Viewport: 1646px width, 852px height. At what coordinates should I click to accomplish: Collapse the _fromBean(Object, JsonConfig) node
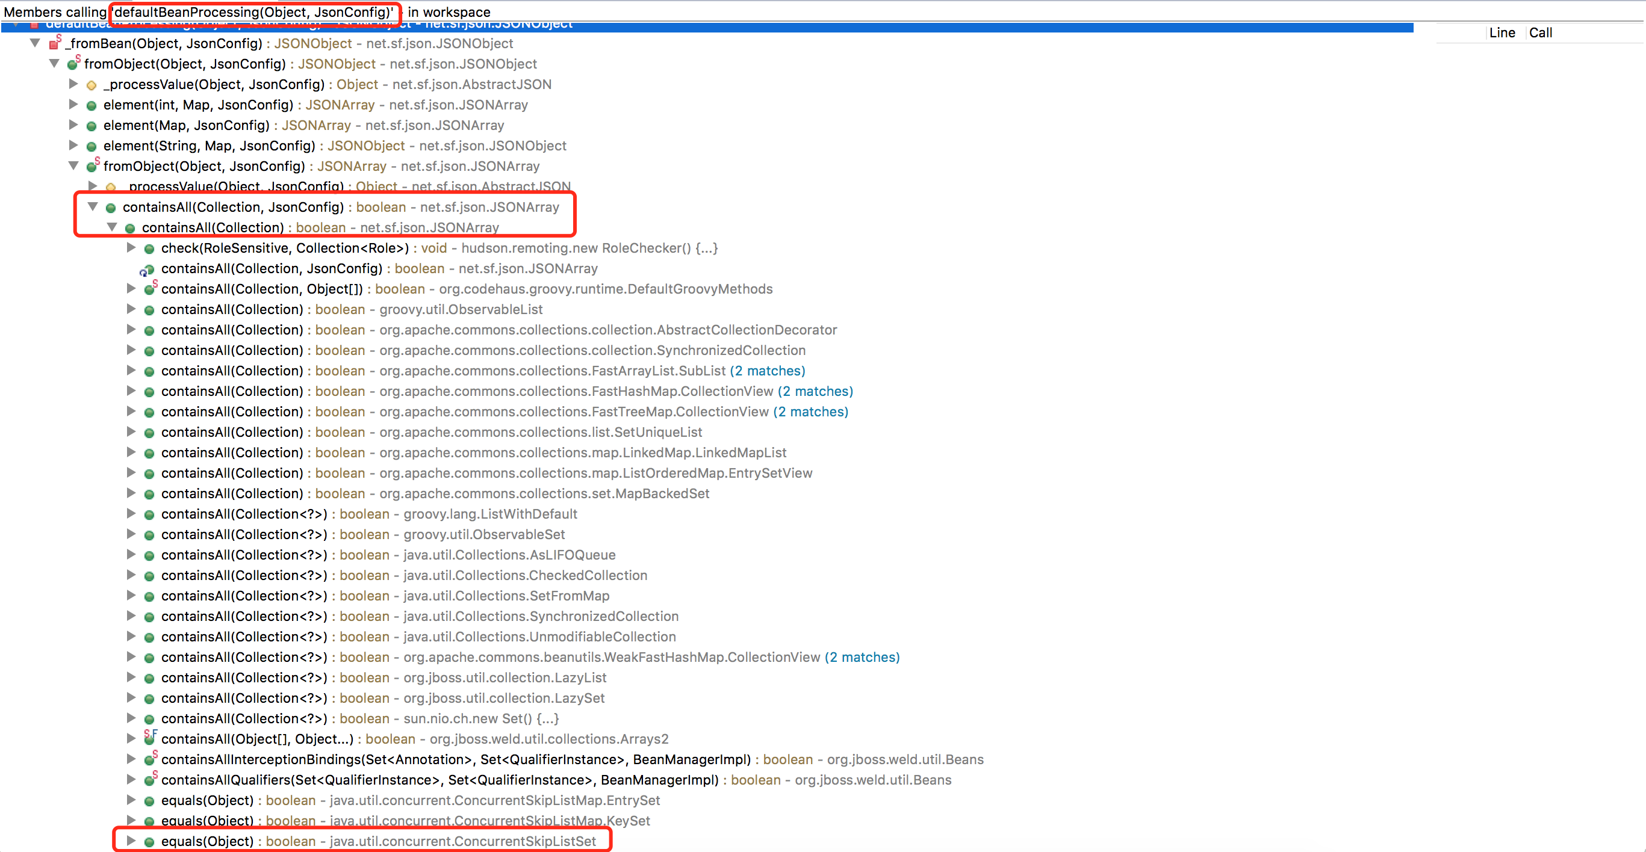(x=35, y=43)
